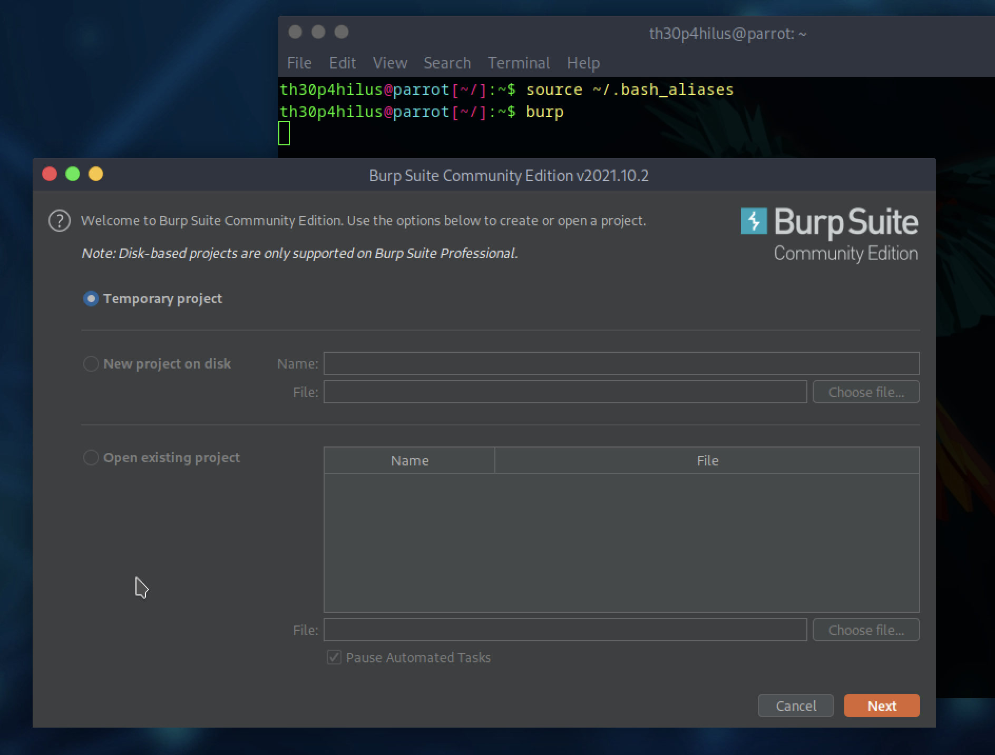This screenshot has height=755, width=995.
Task: Click the Next button
Action: (881, 706)
